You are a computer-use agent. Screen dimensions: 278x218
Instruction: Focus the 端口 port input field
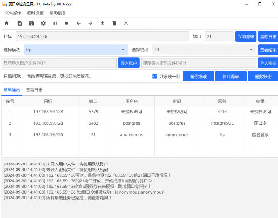pos(220,36)
